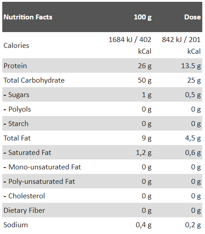Screen dimensions: 205x234
Task: Click the Dietary Fiber label
Action: [24, 211]
